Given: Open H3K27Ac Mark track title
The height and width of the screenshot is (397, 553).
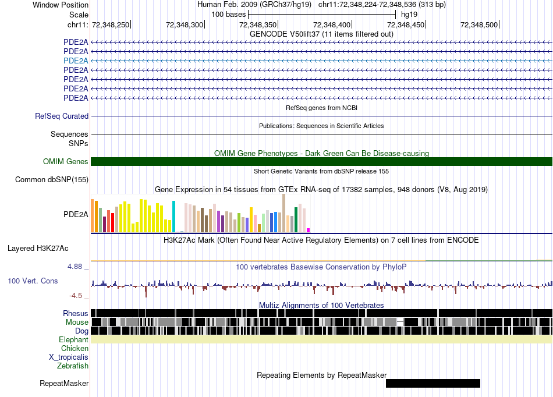Looking at the screenshot, I should pyautogui.click(x=321, y=240).
